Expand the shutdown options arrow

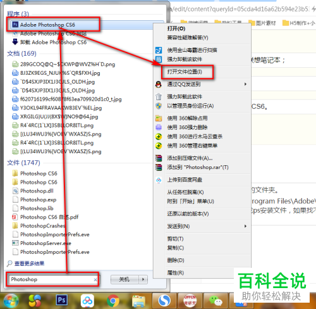143,279
